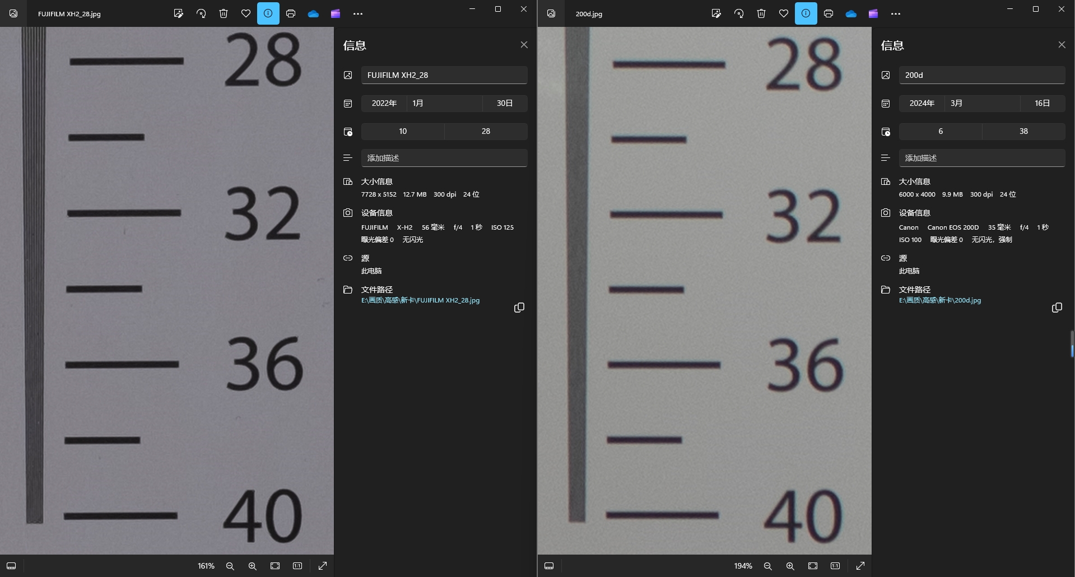Open the three-dot more menu in 200d.jpg window
Image resolution: width=1075 pixels, height=577 pixels.
896,13
